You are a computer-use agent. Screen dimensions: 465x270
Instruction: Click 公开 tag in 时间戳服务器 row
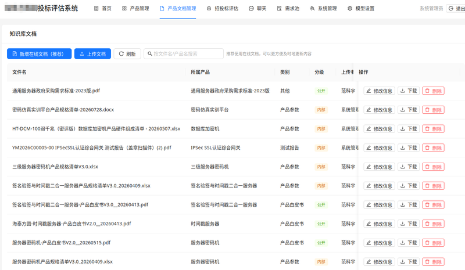[321, 224]
